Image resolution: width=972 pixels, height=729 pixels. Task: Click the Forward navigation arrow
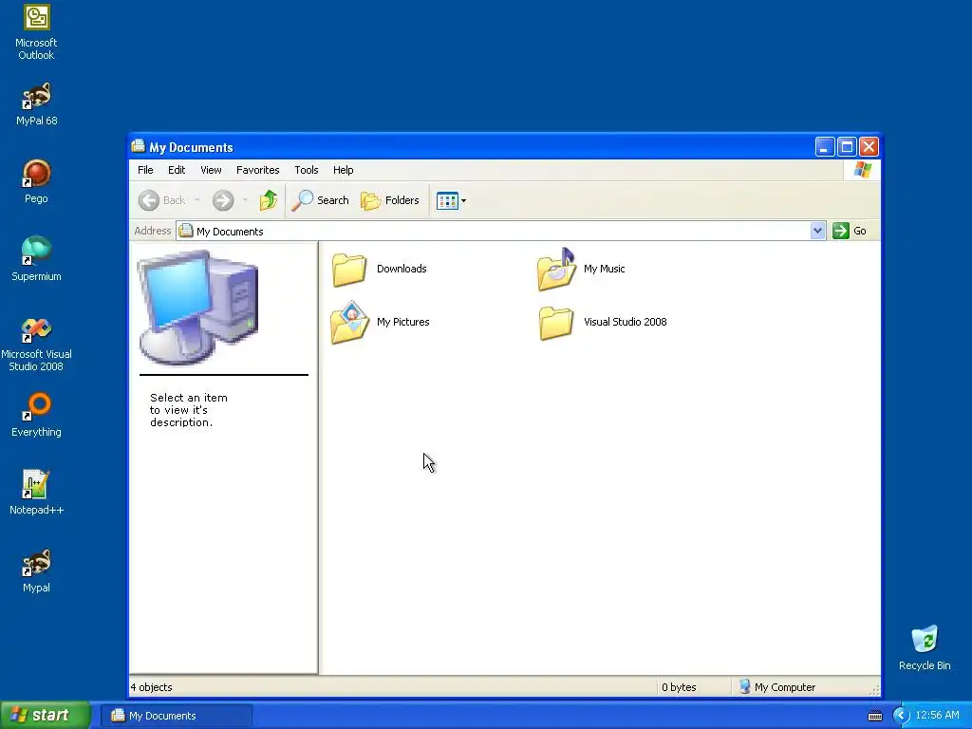coord(223,200)
